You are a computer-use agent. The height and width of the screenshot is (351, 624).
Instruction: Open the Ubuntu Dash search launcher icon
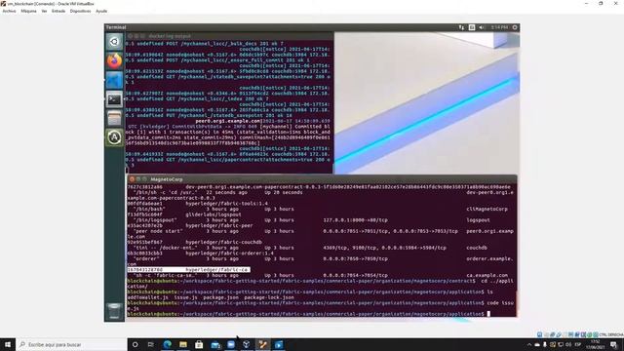coord(114,42)
